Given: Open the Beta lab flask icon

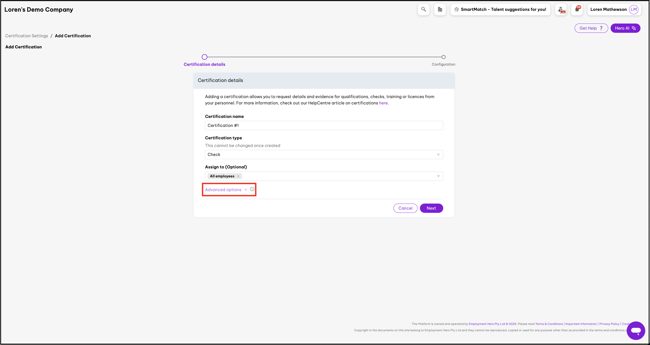Looking at the screenshot, I should coord(561,10).
